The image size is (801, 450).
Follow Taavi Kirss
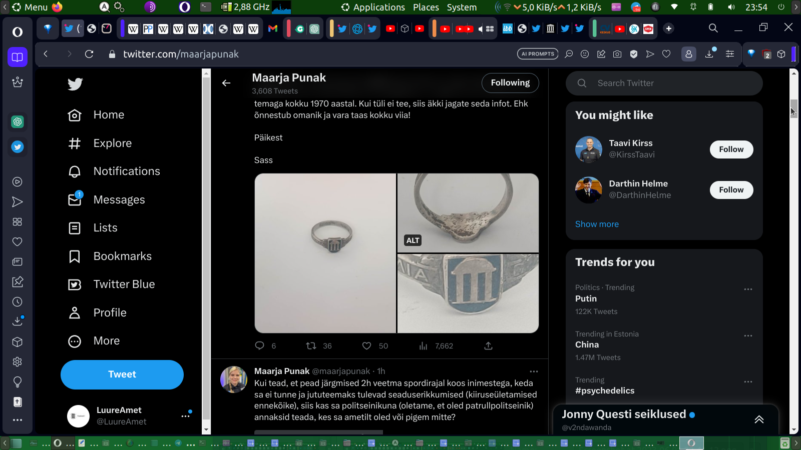[731, 149]
